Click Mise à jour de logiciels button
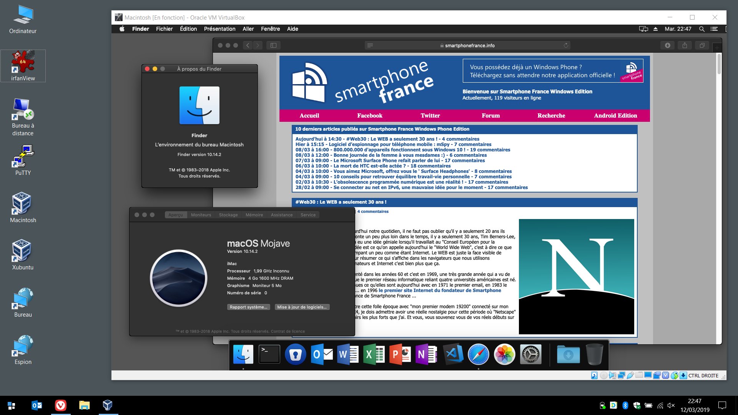This screenshot has width=738, height=415. (302, 307)
